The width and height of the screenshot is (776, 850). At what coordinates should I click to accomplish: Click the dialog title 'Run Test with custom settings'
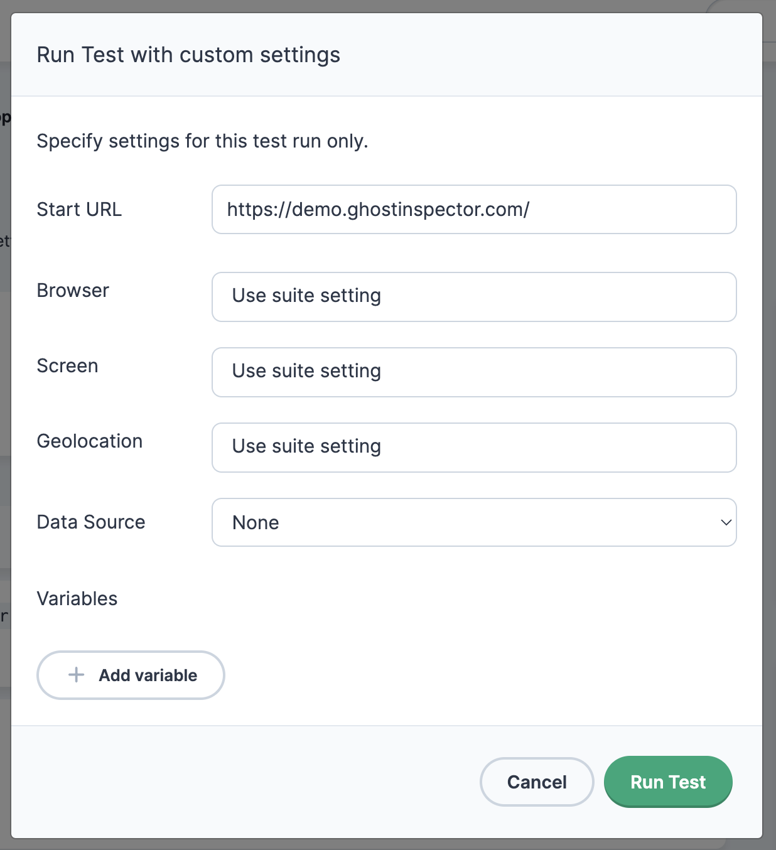(188, 55)
